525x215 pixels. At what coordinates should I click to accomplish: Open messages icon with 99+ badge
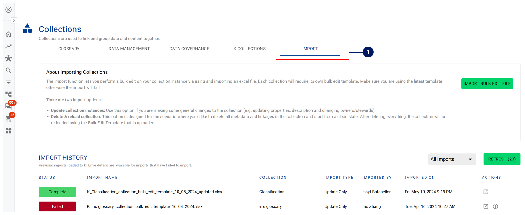pyautogui.click(x=9, y=106)
